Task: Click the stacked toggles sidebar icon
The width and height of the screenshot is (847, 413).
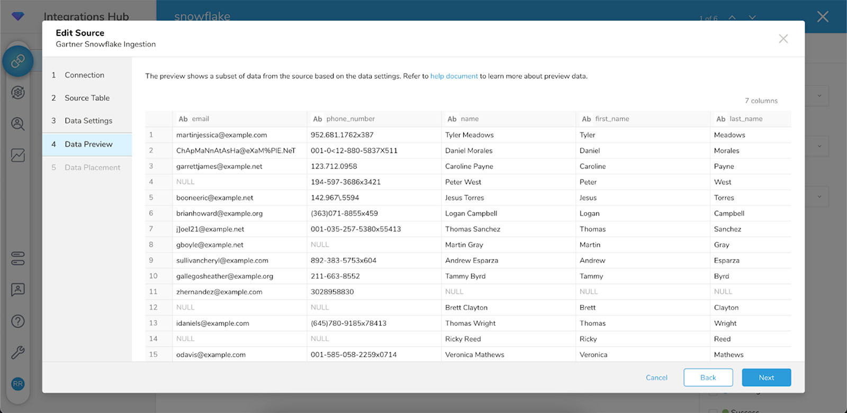Action: pyautogui.click(x=18, y=258)
